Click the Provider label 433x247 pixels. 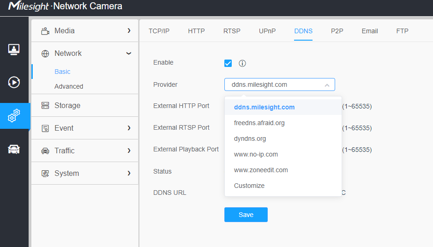click(165, 84)
